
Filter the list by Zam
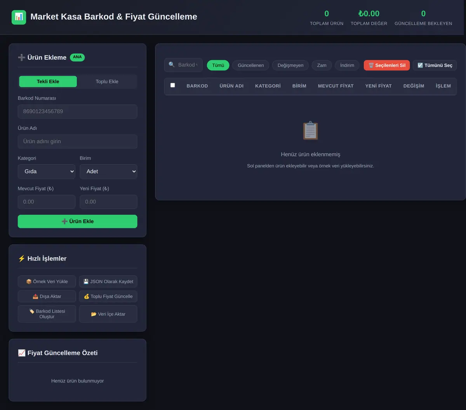322,65
